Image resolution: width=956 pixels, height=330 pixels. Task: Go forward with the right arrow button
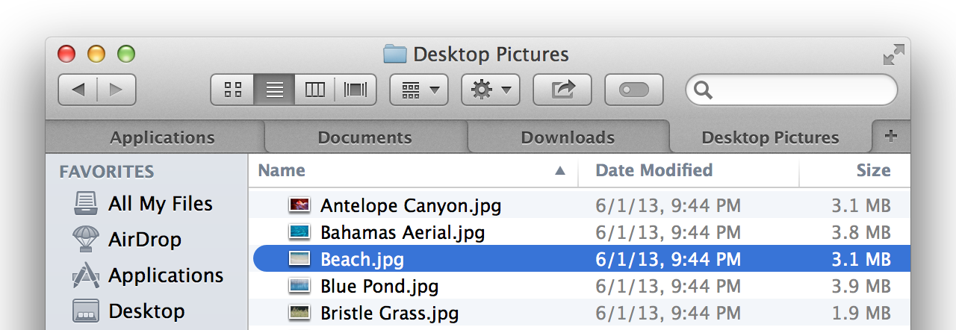tap(117, 90)
